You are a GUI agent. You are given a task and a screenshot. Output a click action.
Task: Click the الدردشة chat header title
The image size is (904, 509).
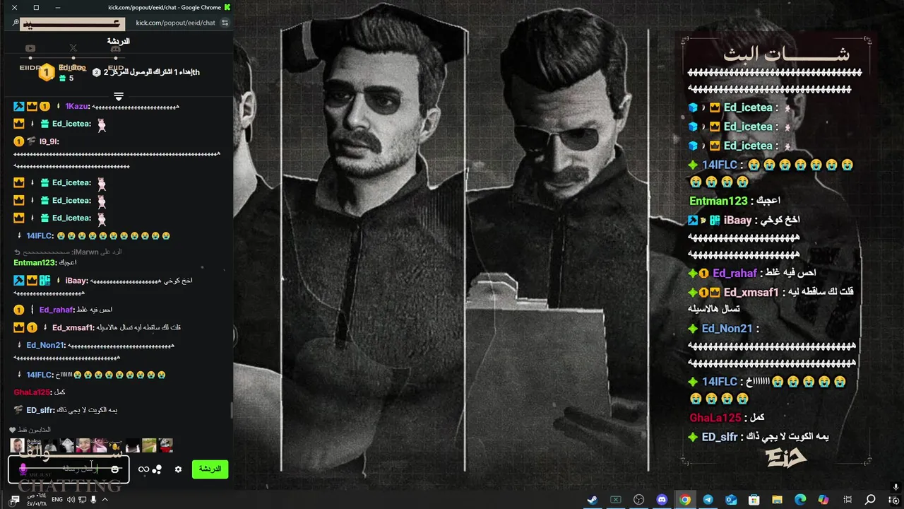click(118, 41)
